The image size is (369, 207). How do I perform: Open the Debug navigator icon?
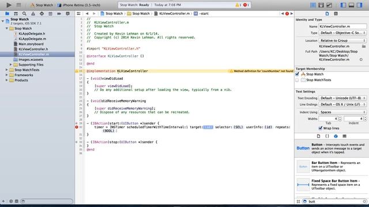[x=50, y=14]
